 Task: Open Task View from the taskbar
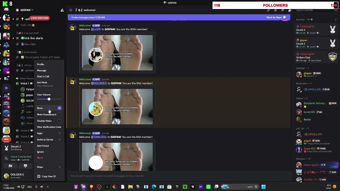[216, 187]
